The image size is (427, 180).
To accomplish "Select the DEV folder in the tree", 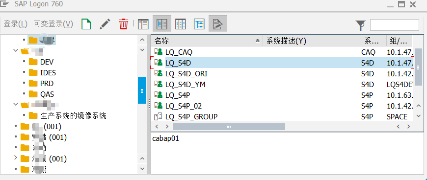I will pos(47,62).
